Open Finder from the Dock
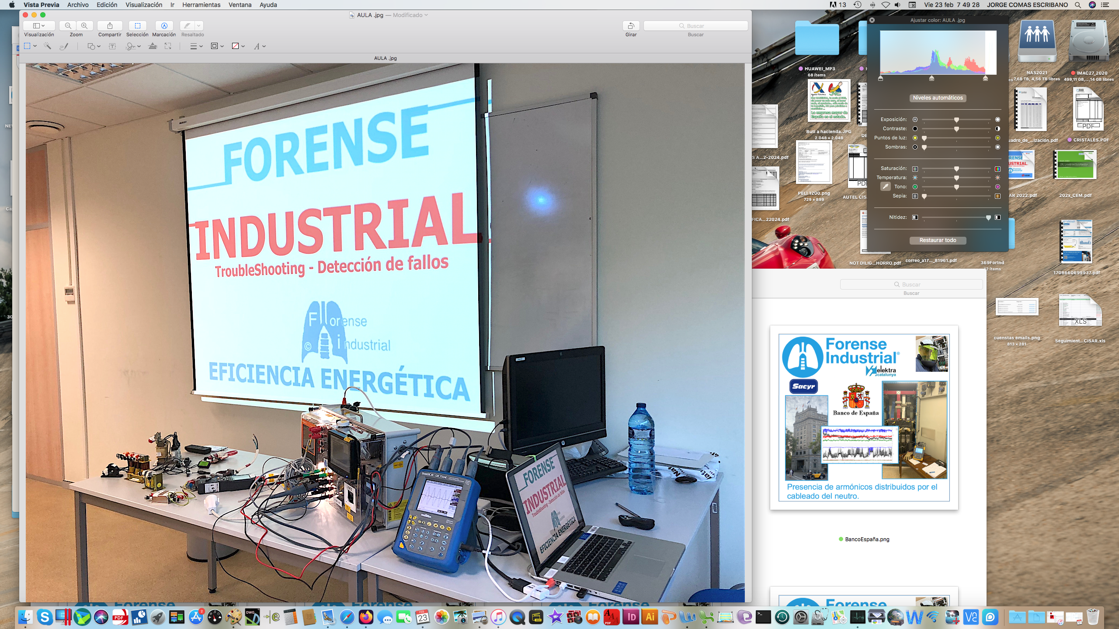Viewport: 1119px width, 629px height. pyautogui.click(x=26, y=617)
